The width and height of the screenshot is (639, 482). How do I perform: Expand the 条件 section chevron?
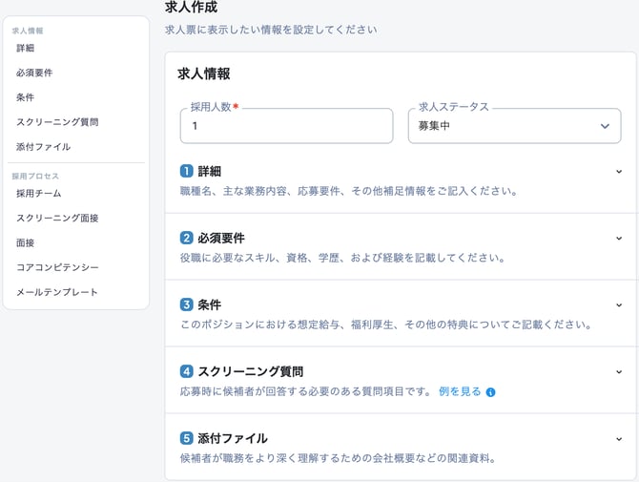[x=619, y=305]
